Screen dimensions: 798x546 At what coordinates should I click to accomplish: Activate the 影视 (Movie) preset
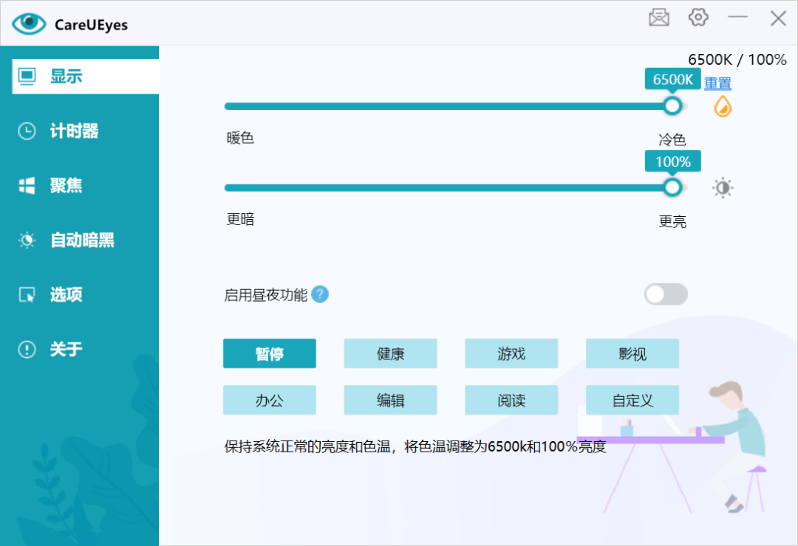(632, 353)
